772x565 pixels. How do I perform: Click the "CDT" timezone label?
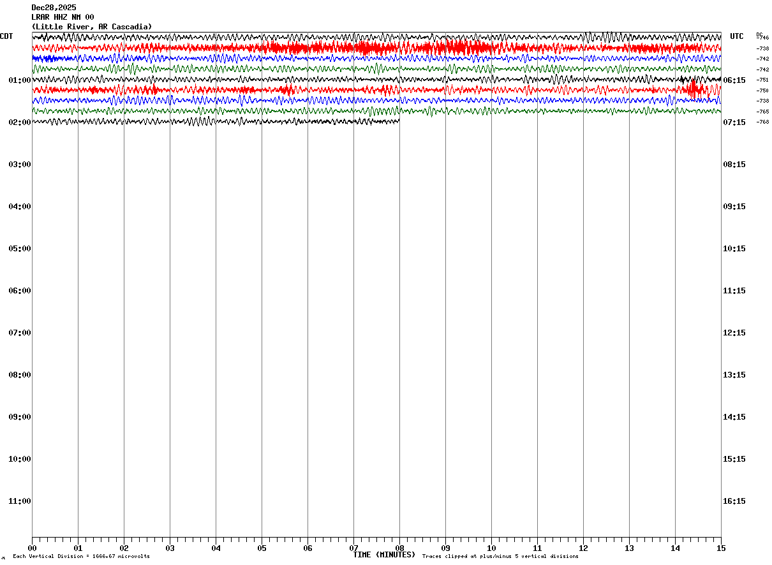tap(6, 36)
